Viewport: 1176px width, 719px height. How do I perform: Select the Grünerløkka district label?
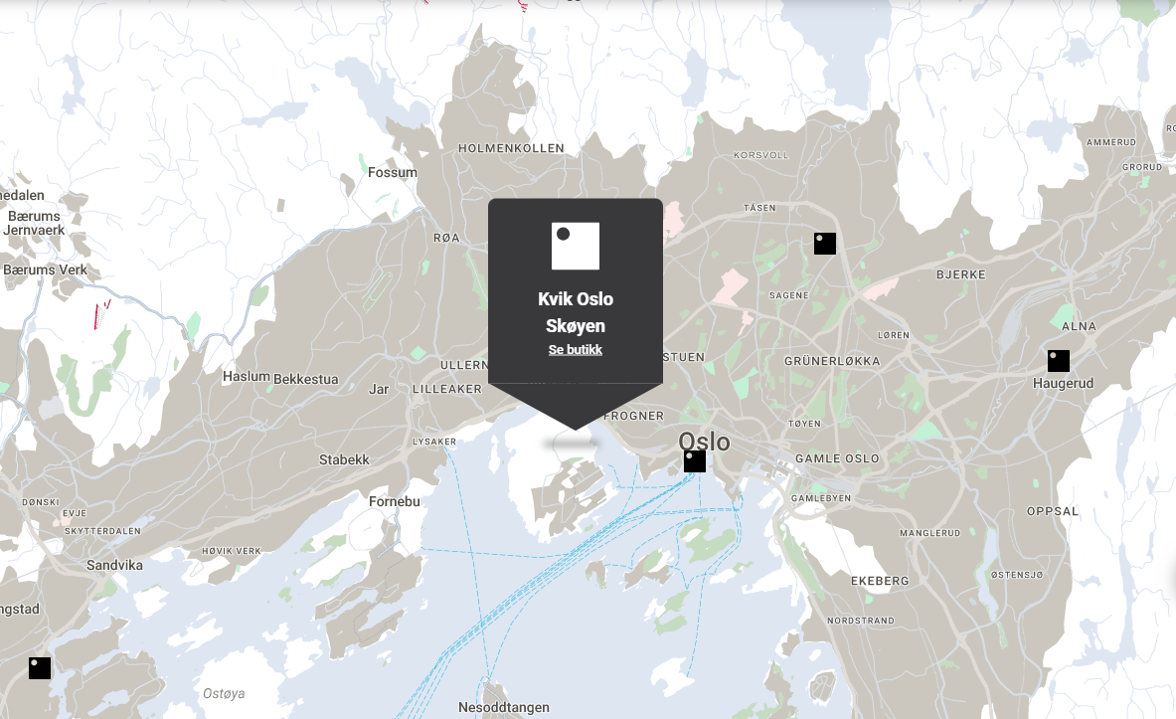click(832, 361)
